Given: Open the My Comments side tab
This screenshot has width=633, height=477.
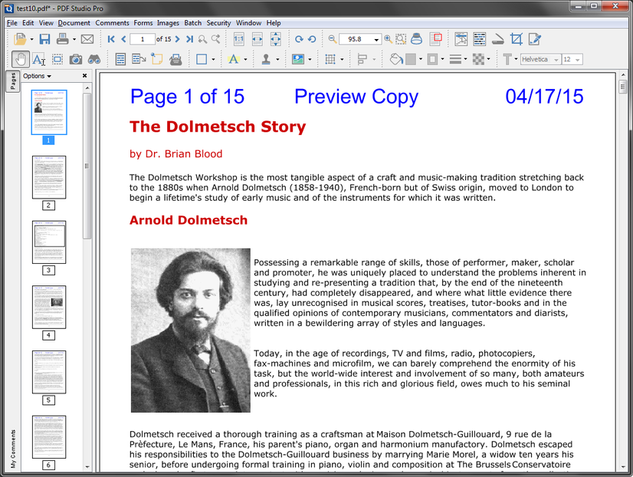Looking at the screenshot, I should (13, 449).
